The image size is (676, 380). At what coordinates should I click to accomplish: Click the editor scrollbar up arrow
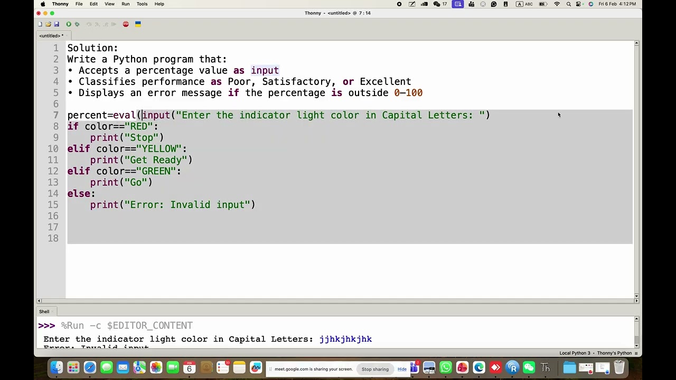coord(636,43)
